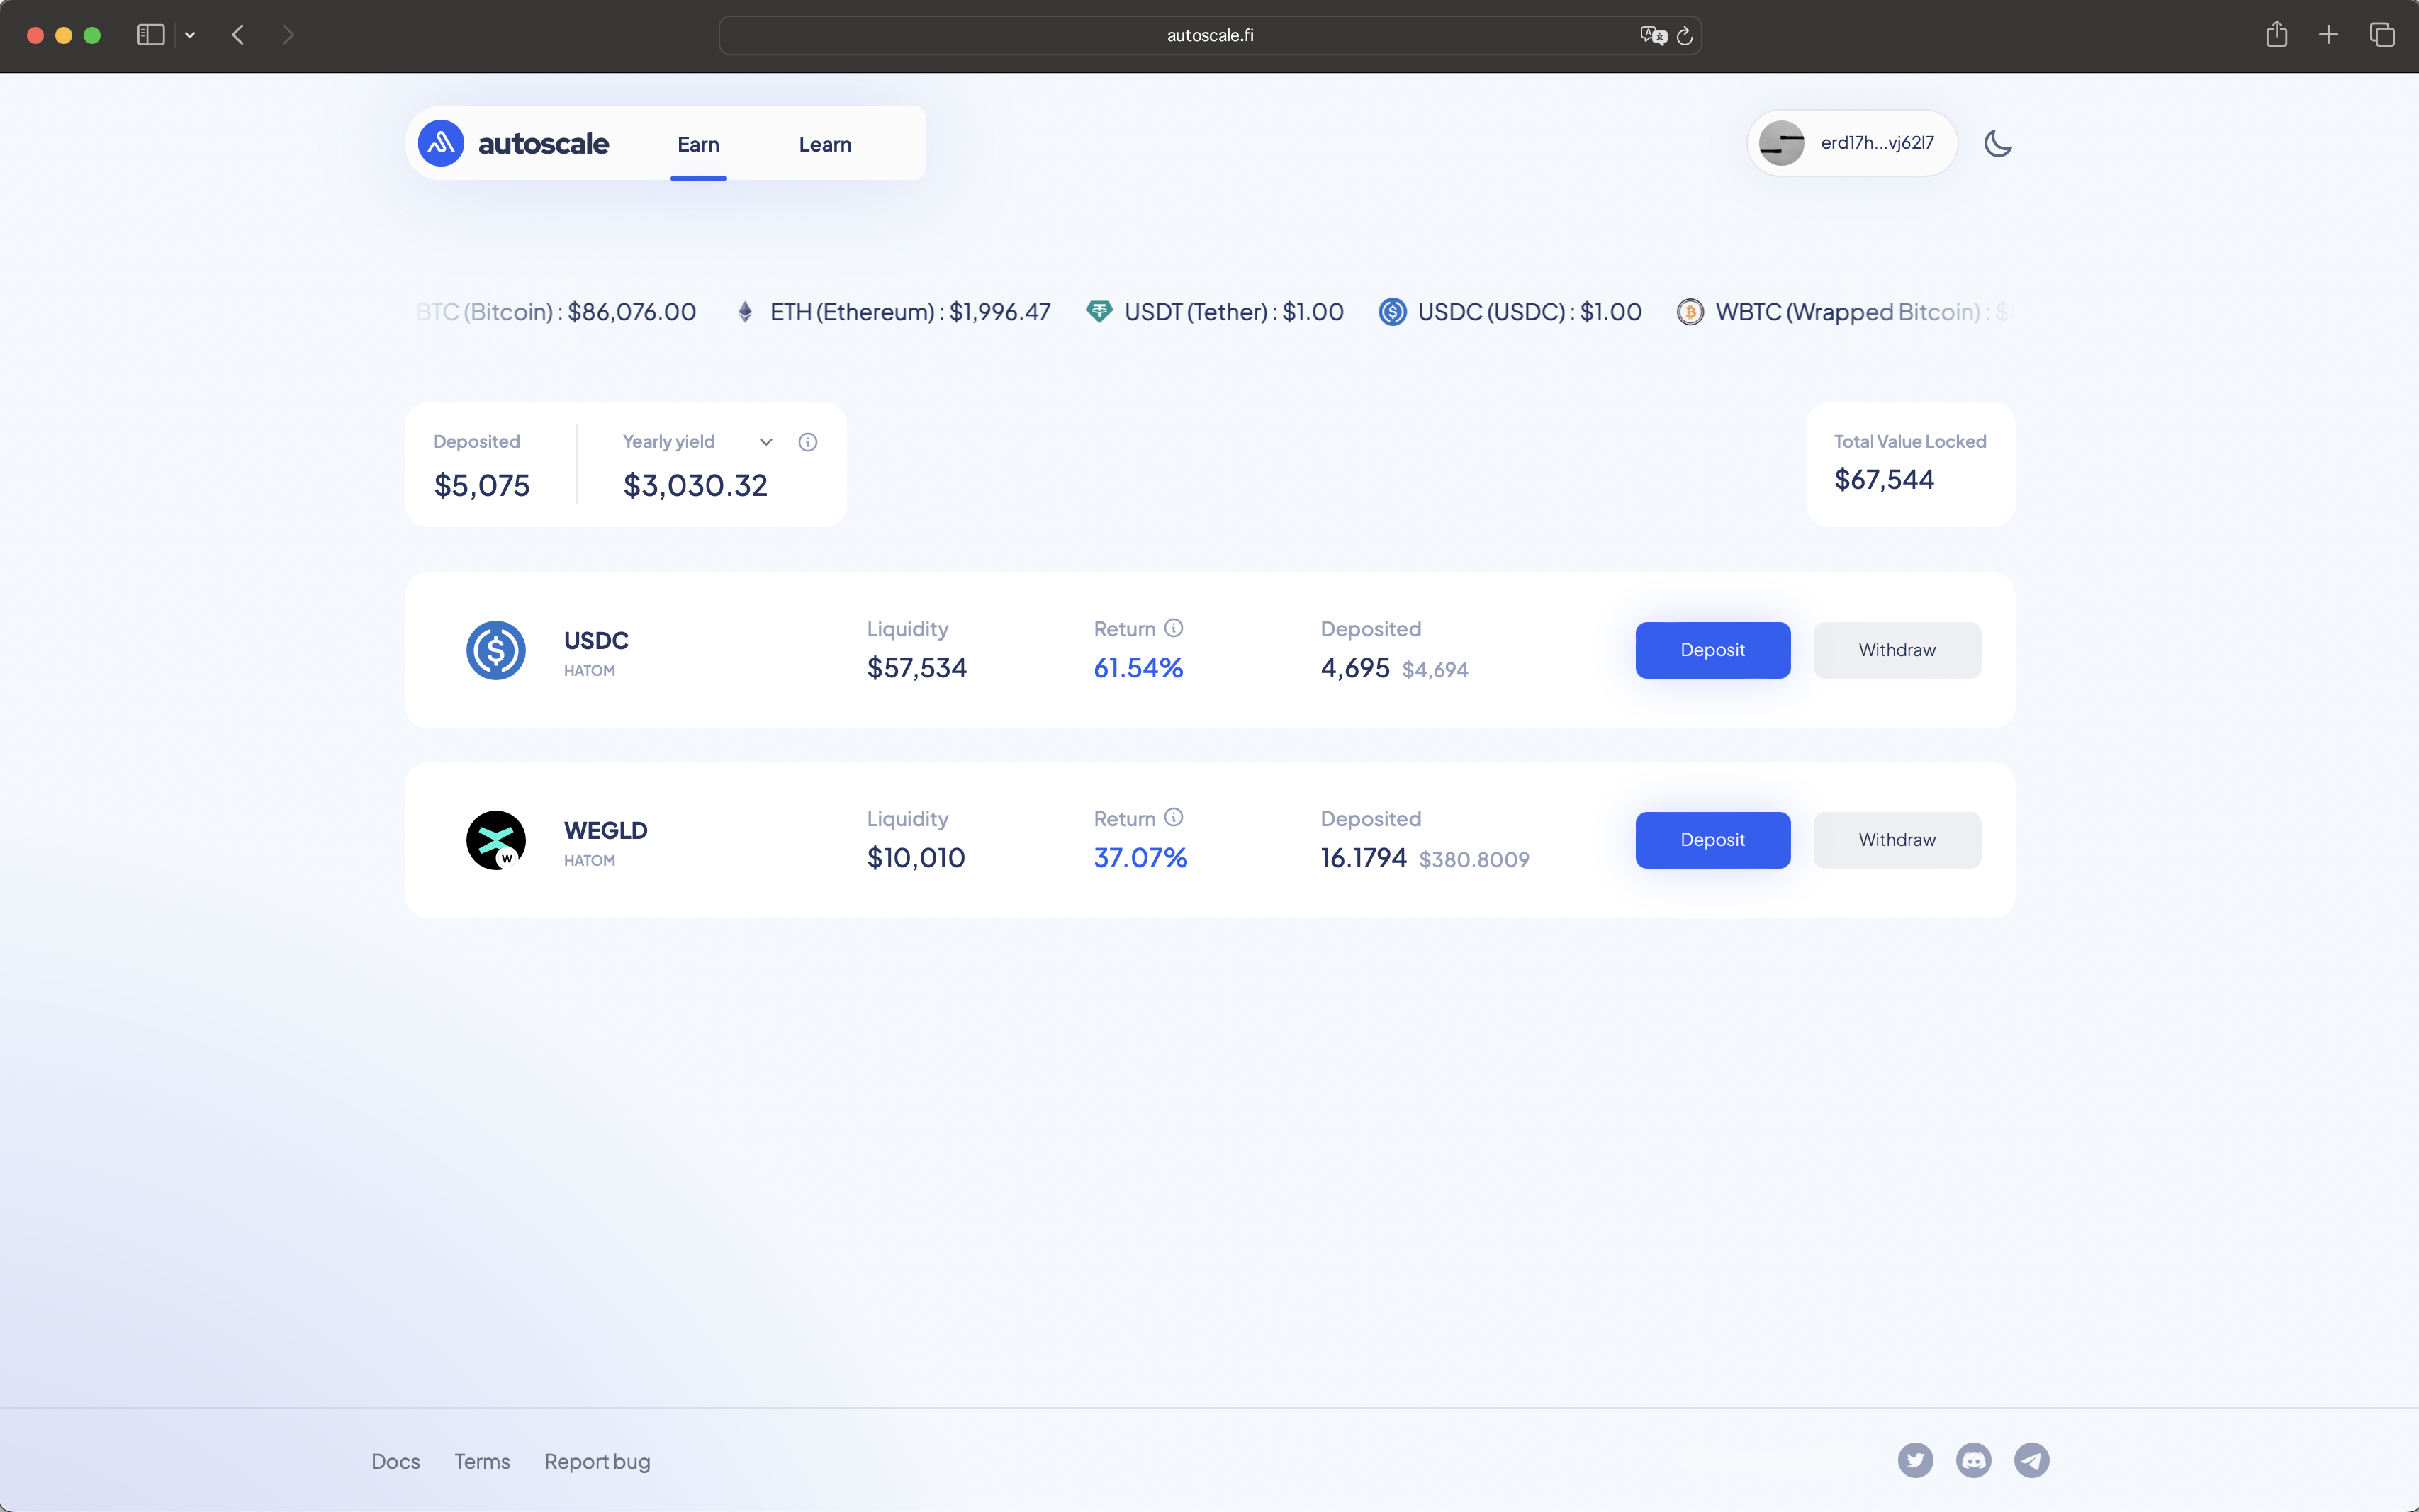The width and height of the screenshot is (2419, 1512).
Task: Click Deposited total $5,075
Action: pyautogui.click(x=482, y=486)
